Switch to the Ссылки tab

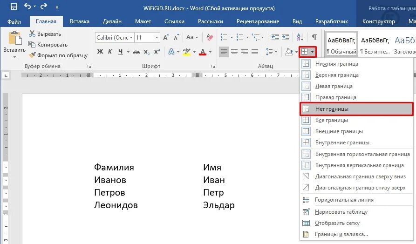(174, 21)
